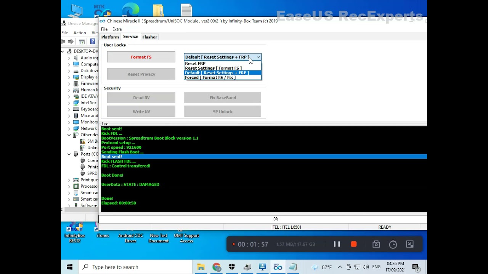
Task: Click the red Format FS button
Action: (x=141, y=57)
